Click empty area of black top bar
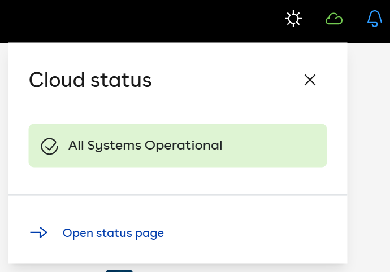Screen dimensions: 390x272 (x=141, y=20)
